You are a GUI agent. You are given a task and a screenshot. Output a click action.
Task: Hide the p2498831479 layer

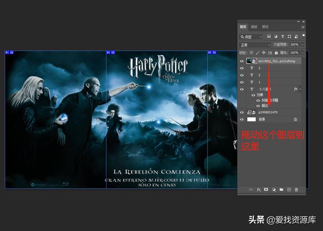point(242,112)
